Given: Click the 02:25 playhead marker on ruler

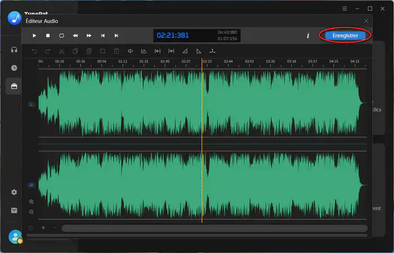Looking at the screenshot, I should coord(207,61).
